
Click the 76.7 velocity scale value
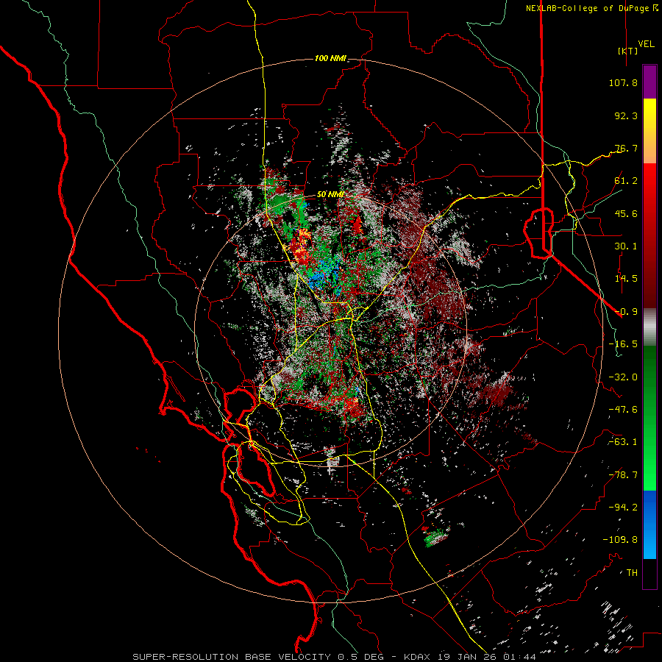pyautogui.click(x=626, y=148)
